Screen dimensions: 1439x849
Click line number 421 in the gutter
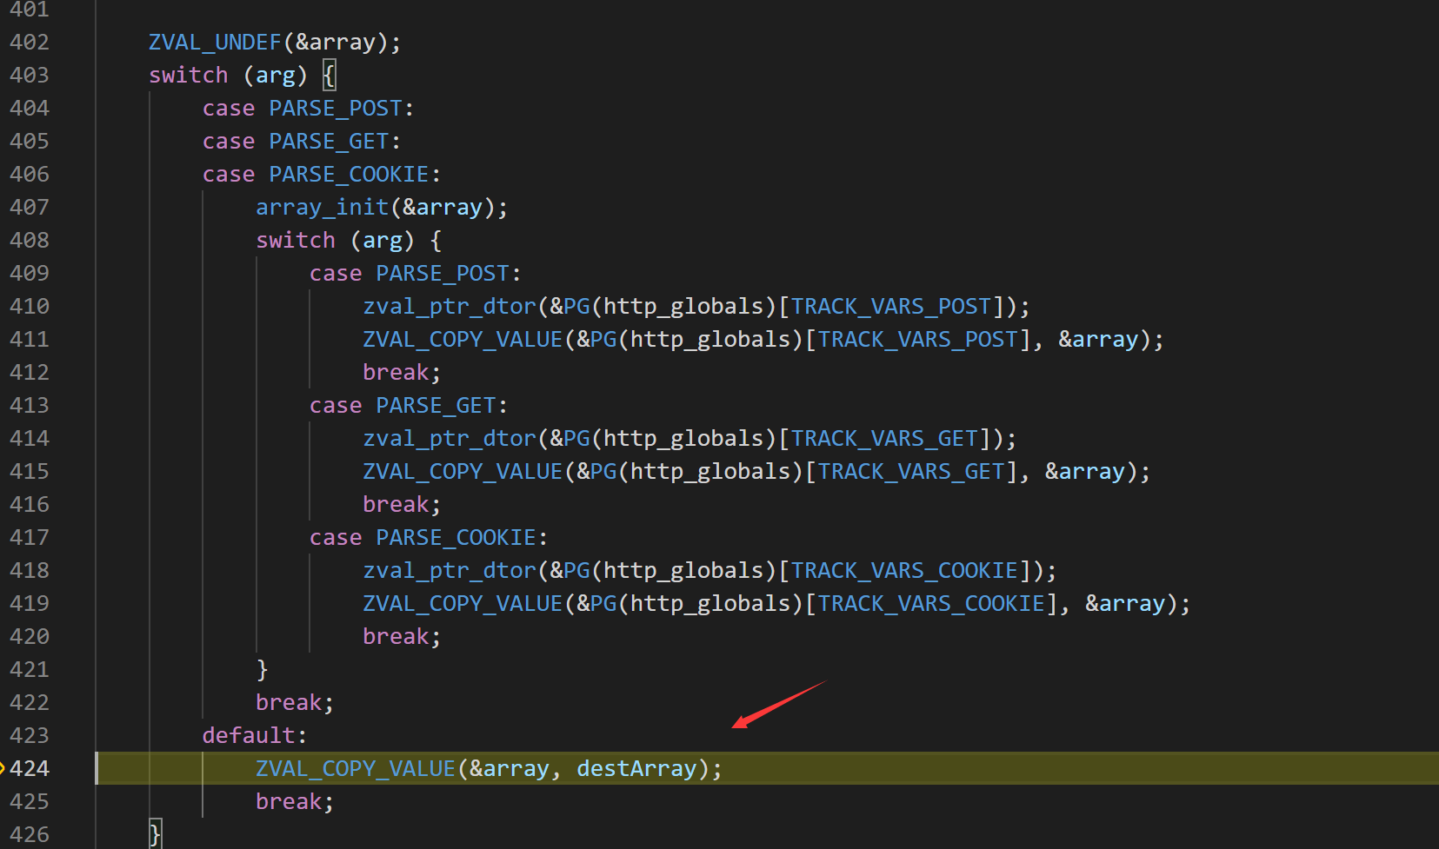30,669
